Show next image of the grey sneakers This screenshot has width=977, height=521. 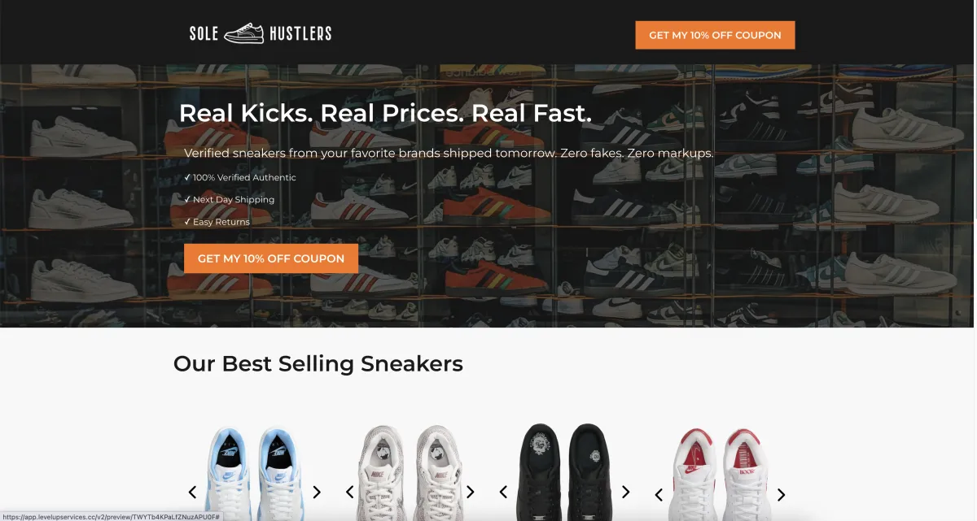pos(470,492)
